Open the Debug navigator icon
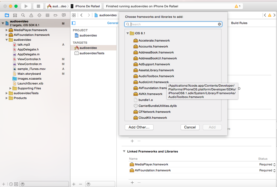 pyautogui.click(x=47, y=15)
